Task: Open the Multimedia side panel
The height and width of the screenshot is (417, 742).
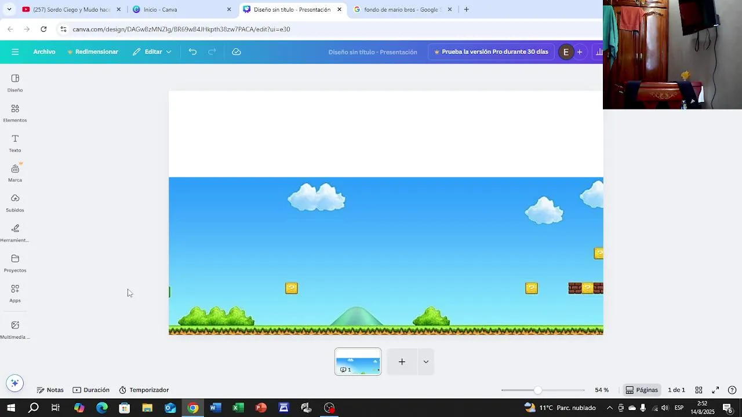Action: coord(15,330)
